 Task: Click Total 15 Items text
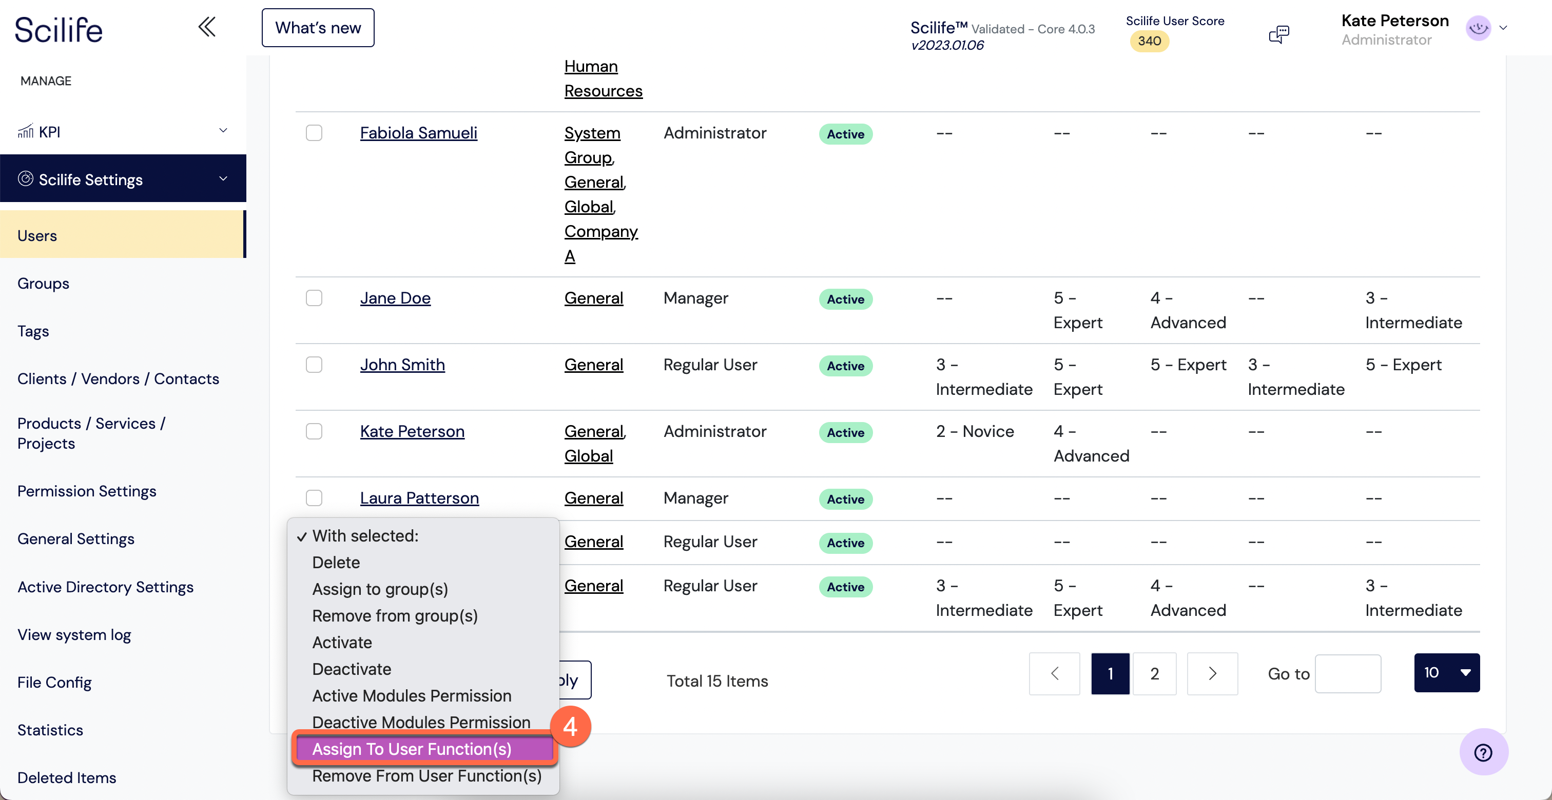pos(717,681)
